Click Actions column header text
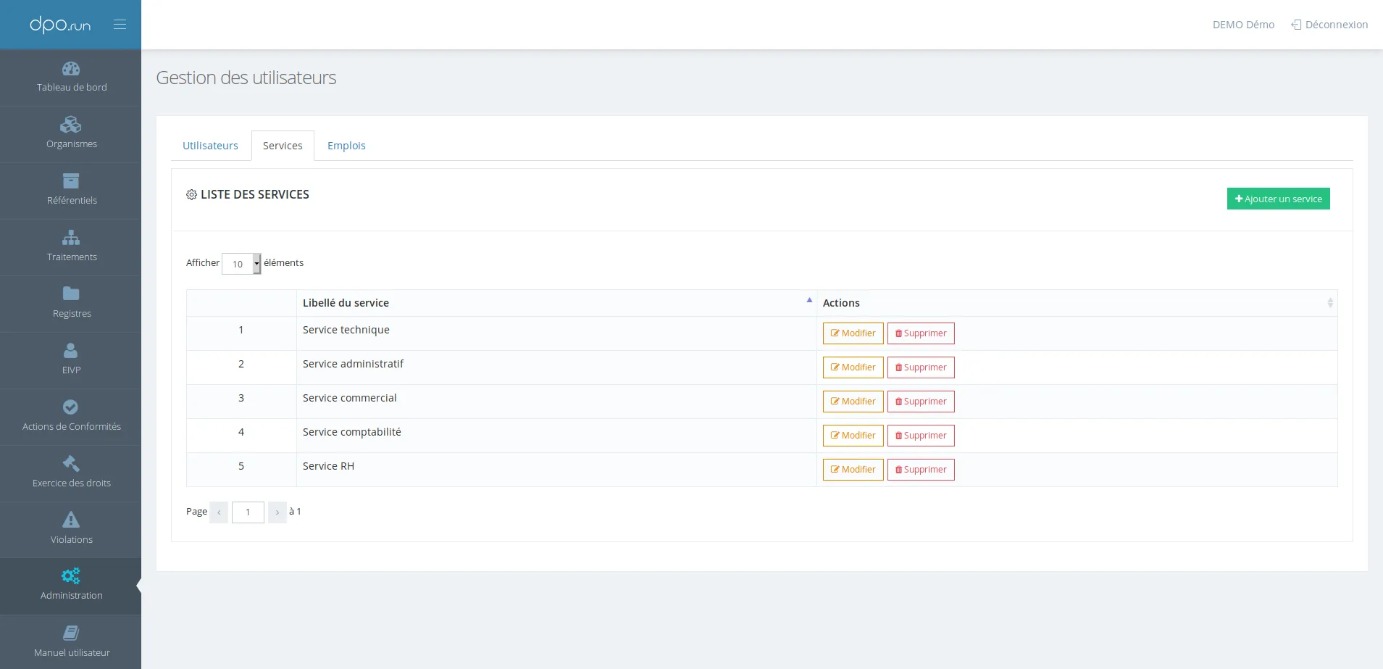 click(x=841, y=303)
